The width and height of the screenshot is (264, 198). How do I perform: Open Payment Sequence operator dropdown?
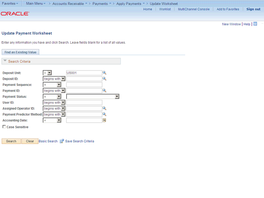tap(52, 85)
